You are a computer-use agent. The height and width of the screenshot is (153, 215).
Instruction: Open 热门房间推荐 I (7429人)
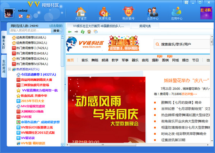click(30, 48)
